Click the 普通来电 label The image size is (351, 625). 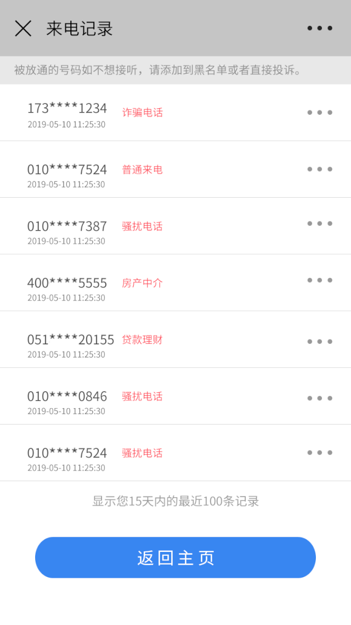[143, 170]
